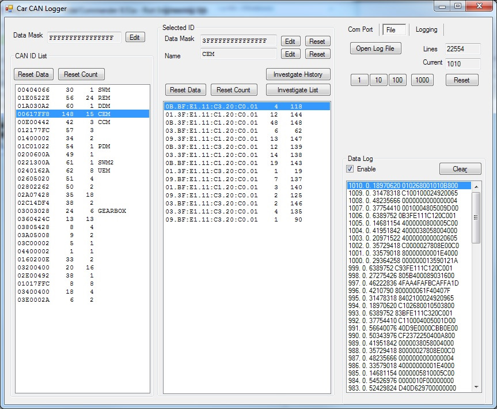Viewport: 497px width, 409px height.
Task: Step the log forward by 1000
Action: pyautogui.click(x=422, y=80)
